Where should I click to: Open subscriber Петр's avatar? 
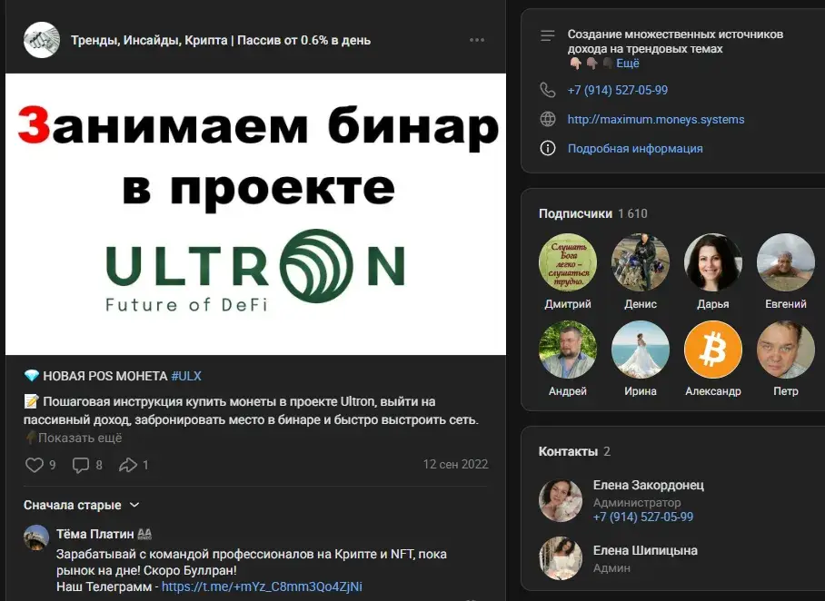(x=786, y=350)
